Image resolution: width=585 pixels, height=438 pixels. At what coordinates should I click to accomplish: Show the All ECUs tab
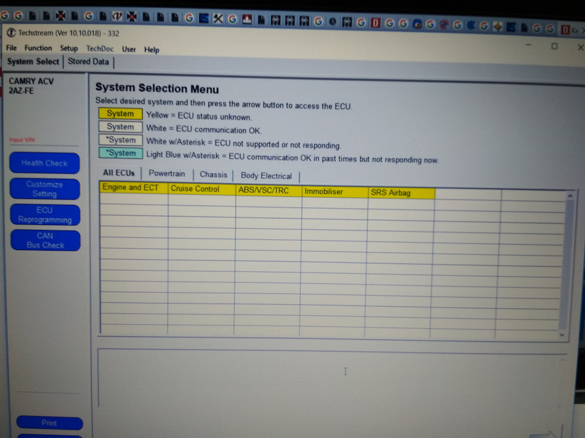coord(119,173)
